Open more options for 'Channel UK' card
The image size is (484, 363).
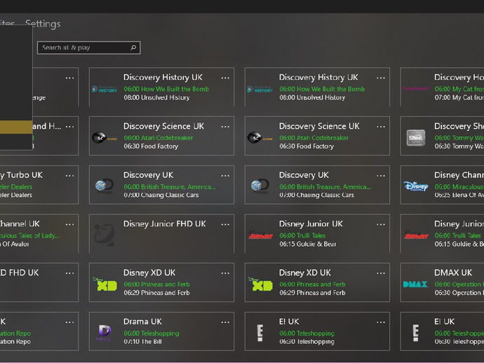point(69,224)
